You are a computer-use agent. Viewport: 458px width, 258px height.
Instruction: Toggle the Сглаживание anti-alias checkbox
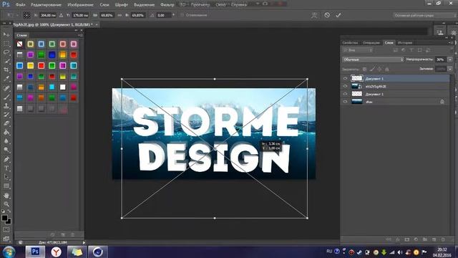(x=182, y=15)
